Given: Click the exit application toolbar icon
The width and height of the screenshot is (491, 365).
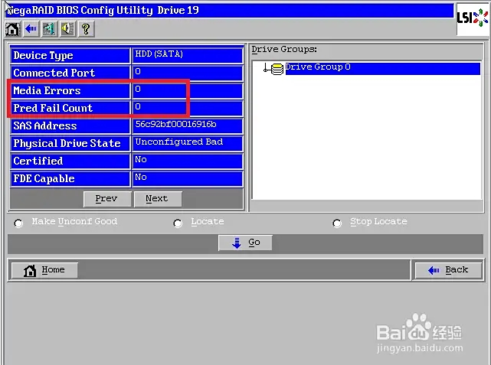Looking at the screenshot, I should click(x=49, y=29).
